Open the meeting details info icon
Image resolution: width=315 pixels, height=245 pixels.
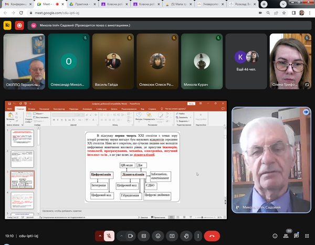point(274,236)
